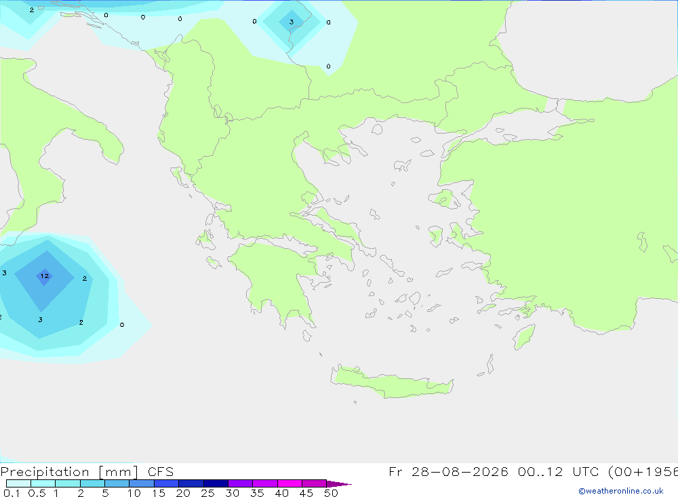This screenshot has width=678, height=497.
Task: Click the 10 to 15 mm legend swatch
Action: point(142,483)
